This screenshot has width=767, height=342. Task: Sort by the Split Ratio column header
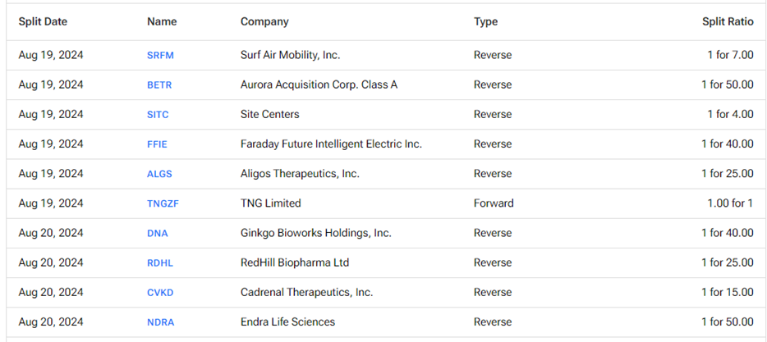[x=728, y=22]
